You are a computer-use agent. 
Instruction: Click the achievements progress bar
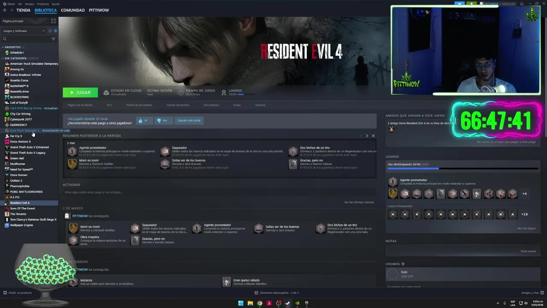click(463, 169)
